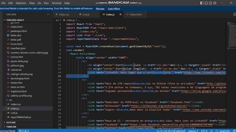Screen dimensions: 236x132
Task: Select index.js under src
Action: pyautogui.click(x=15, y=109)
